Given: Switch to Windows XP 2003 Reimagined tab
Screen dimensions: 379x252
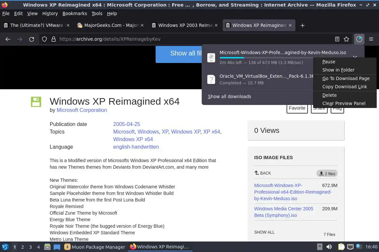Looking at the screenshot, I should coord(185,25).
